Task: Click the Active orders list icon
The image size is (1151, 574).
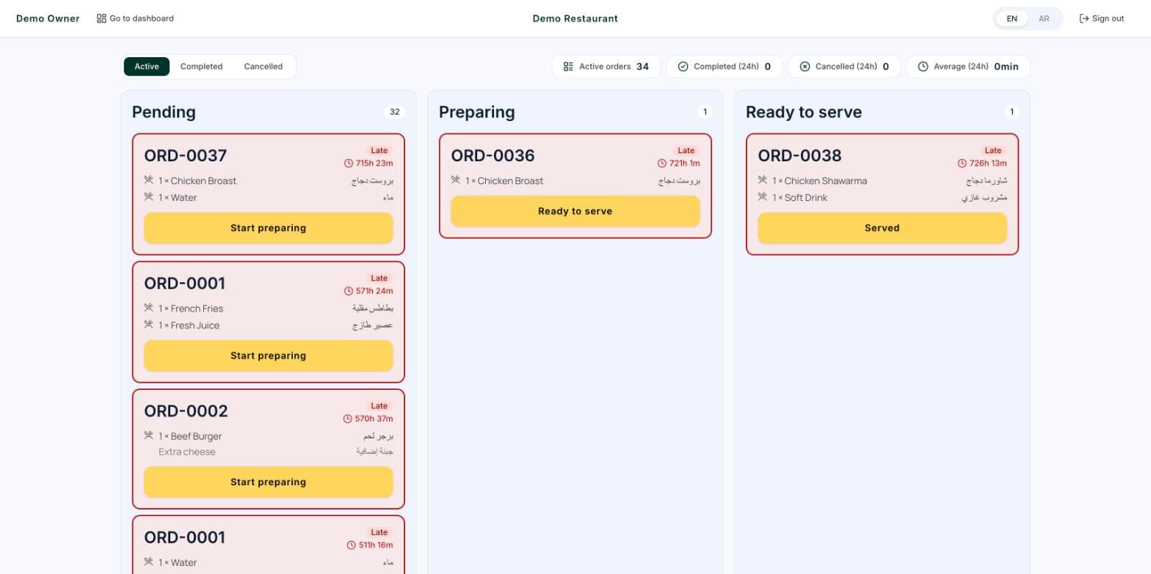Action: 568,67
